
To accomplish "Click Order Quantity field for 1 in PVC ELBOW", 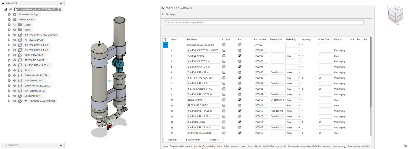I will pos(325,122).
